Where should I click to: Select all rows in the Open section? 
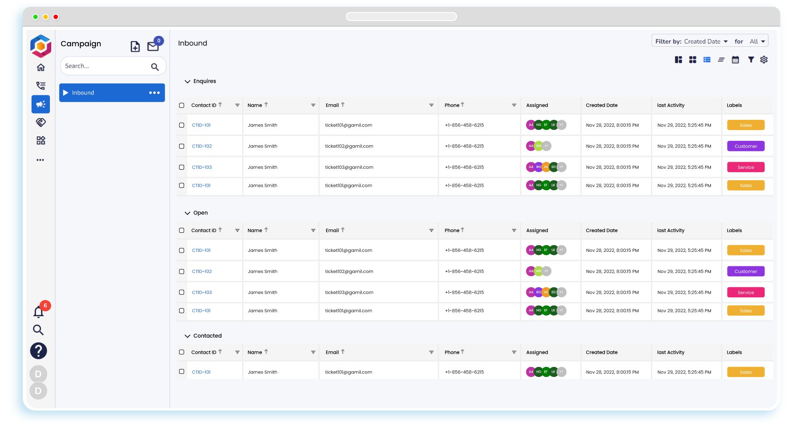[182, 230]
